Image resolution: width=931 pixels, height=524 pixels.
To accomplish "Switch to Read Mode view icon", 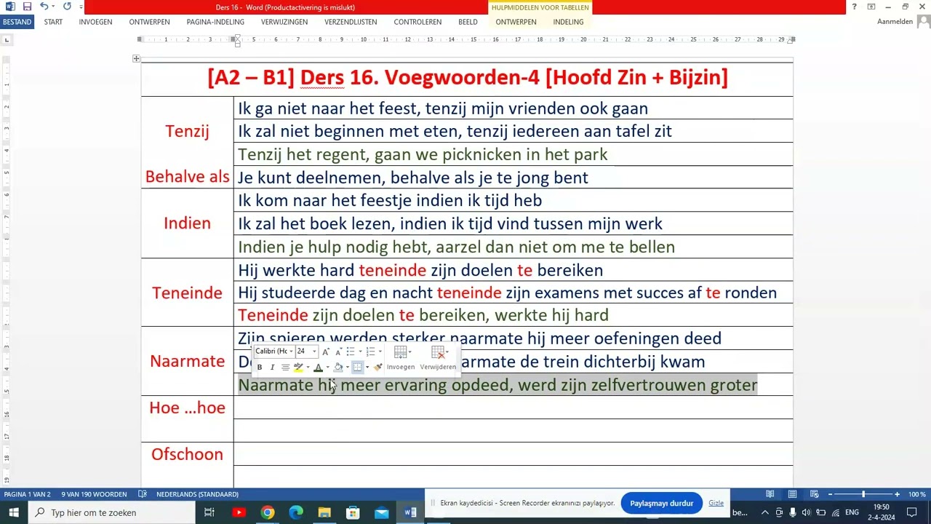I will click(770, 494).
